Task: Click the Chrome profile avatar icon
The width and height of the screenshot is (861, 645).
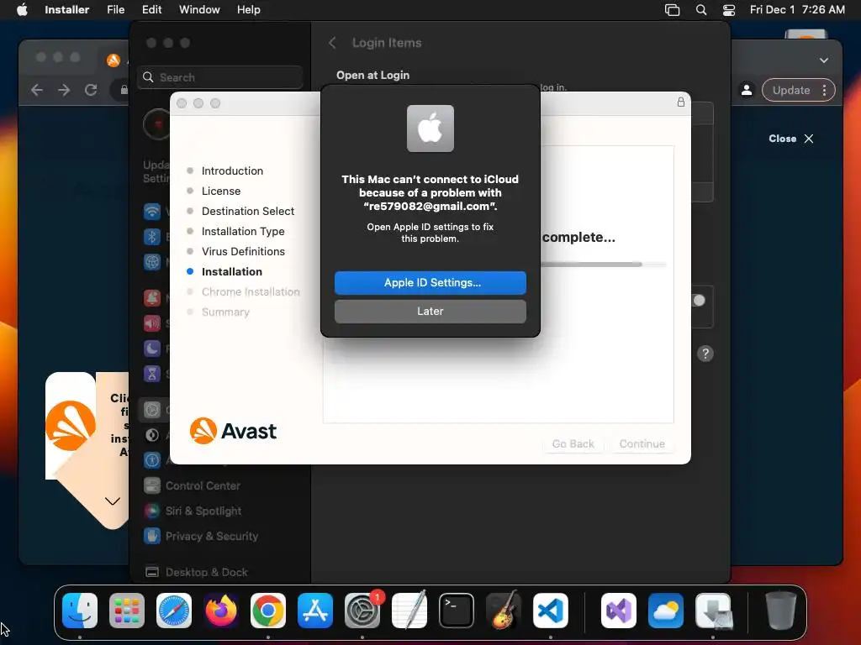Action: (x=747, y=90)
